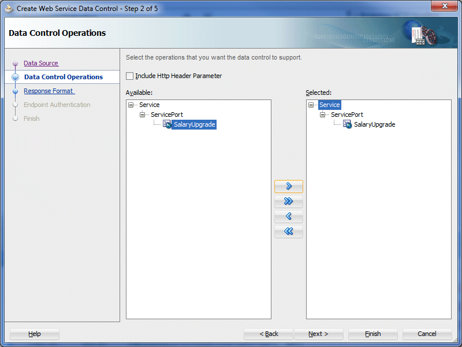Click the Next button
Image resolution: width=462 pixels, height=347 pixels.
(x=319, y=334)
